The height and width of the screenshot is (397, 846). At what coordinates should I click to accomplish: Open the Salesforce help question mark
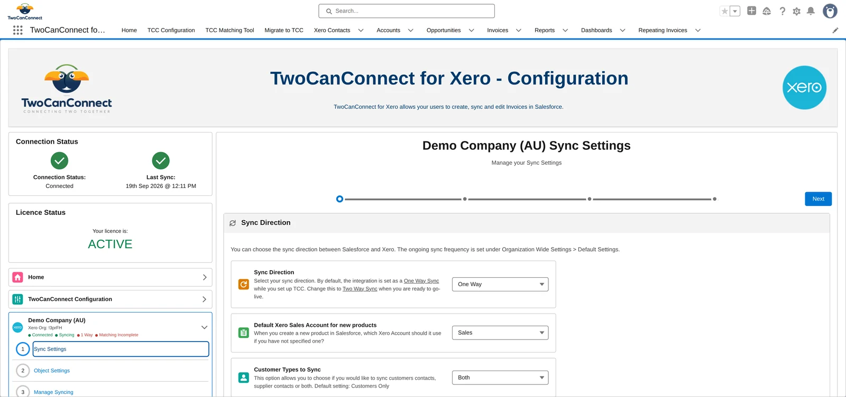coord(783,11)
